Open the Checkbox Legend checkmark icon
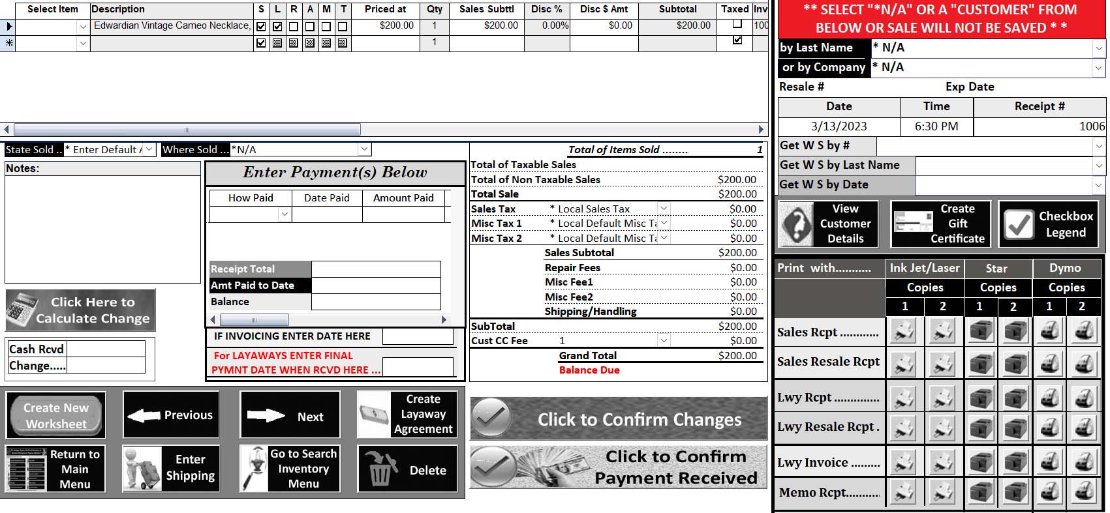Viewport: 1110px width, 513px height. (x=1018, y=224)
